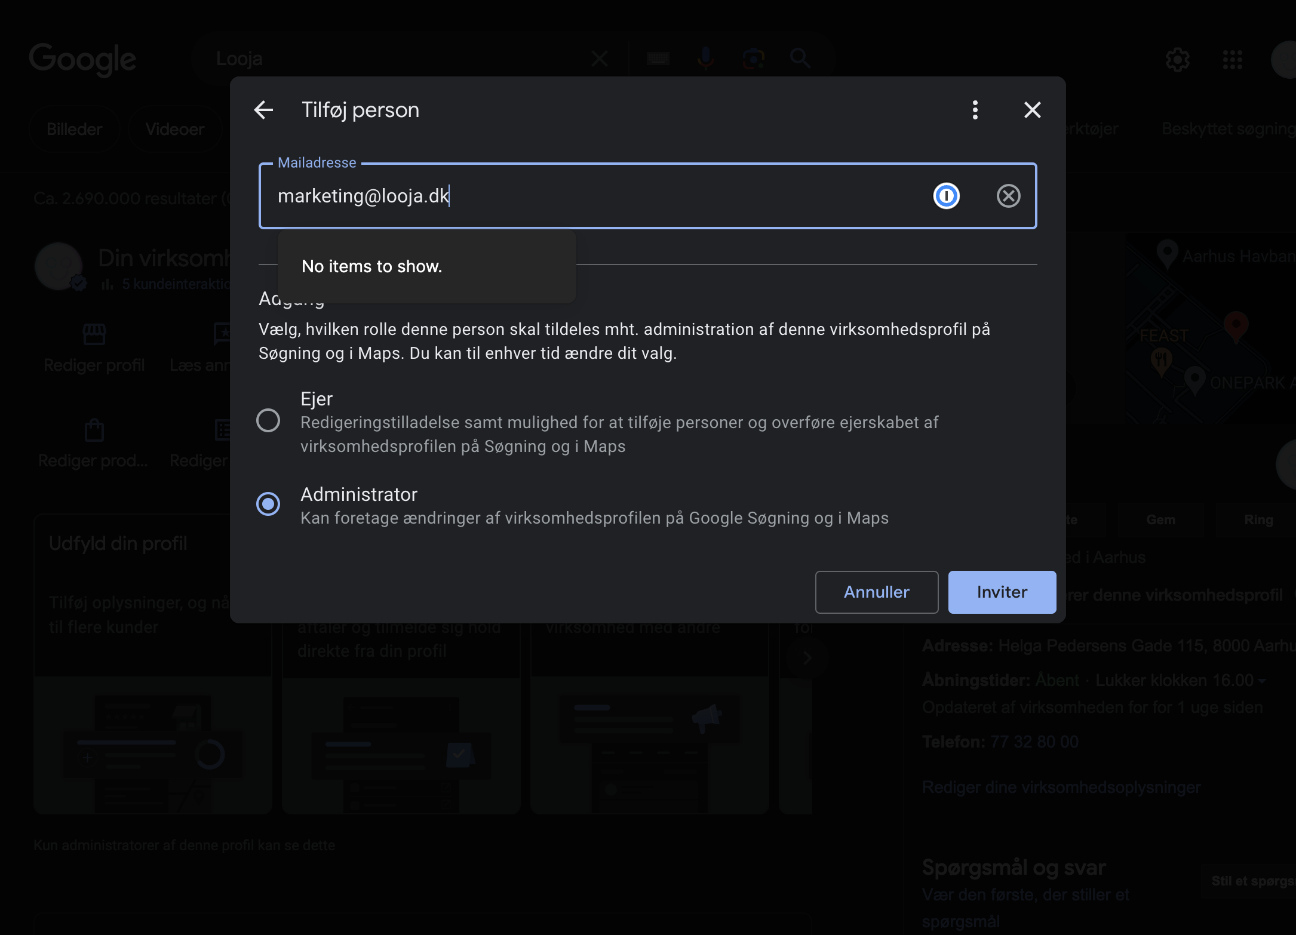
Task: Click the business profile avatar image
Action: (59, 266)
